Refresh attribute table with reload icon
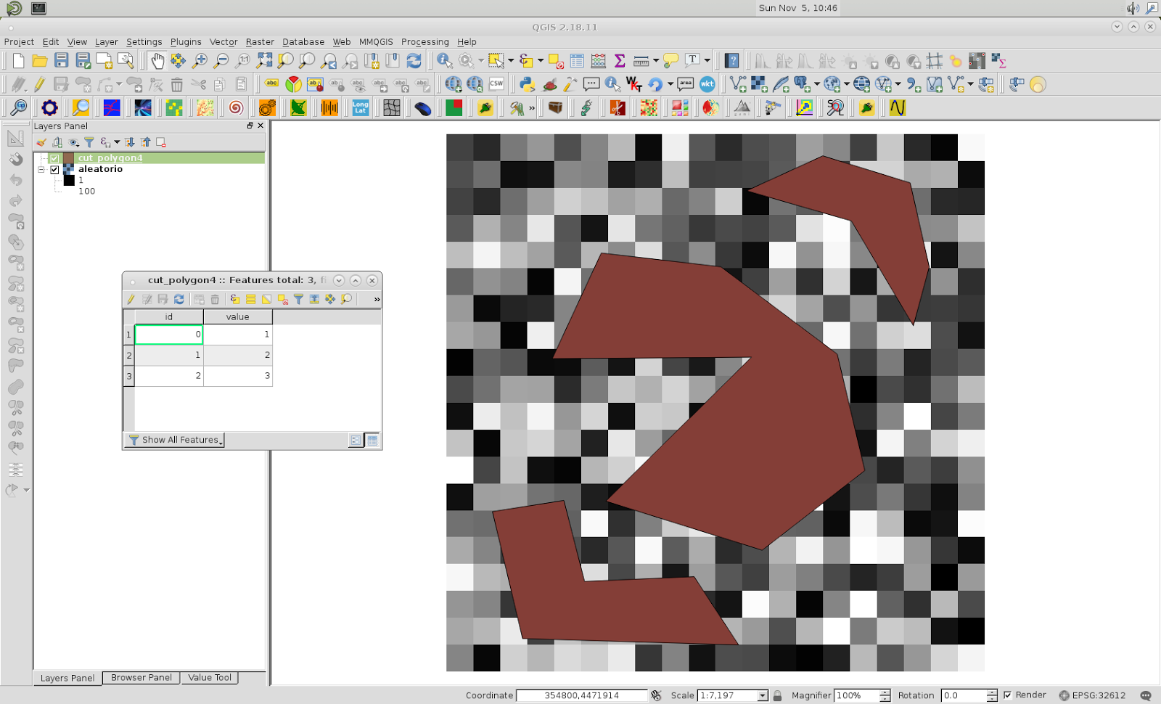Image resolution: width=1161 pixels, height=704 pixels. click(179, 299)
